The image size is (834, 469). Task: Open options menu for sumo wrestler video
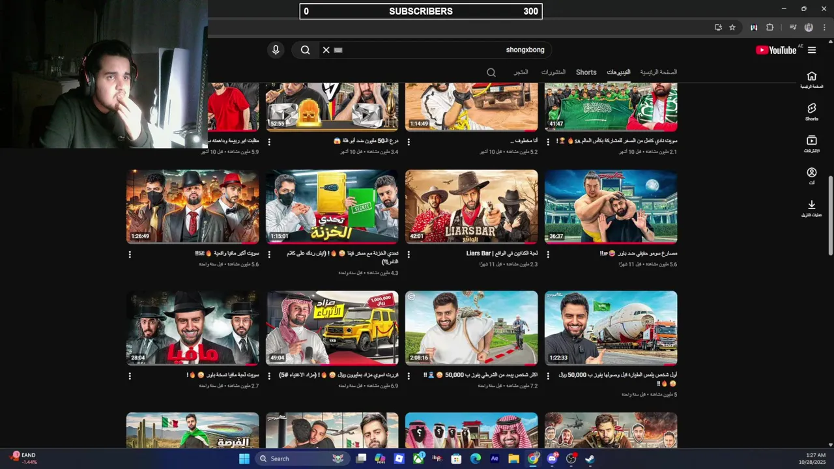548,255
